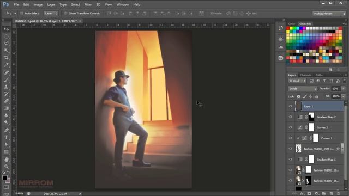Screen dimensions: 349x196
Task: Click the create new layer icon
Action: pyautogui.click(x=331, y=194)
